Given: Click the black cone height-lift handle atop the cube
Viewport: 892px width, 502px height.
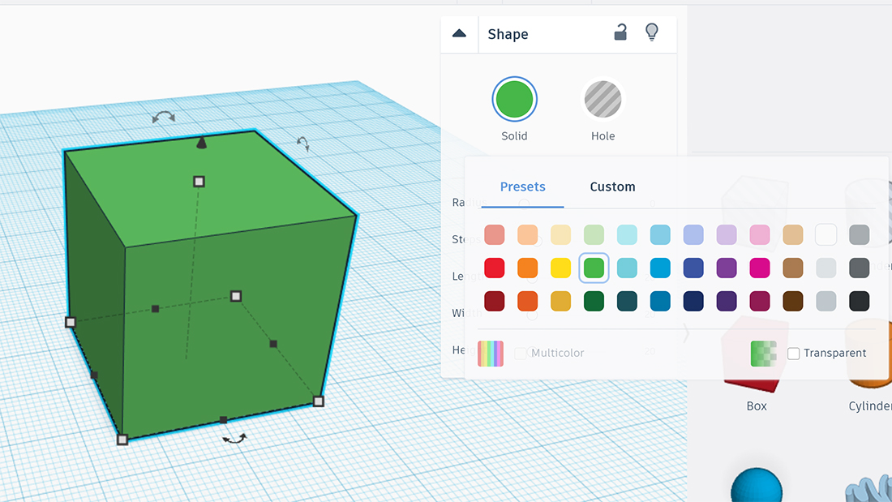Looking at the screenshot, I should (x=201, y=143).
